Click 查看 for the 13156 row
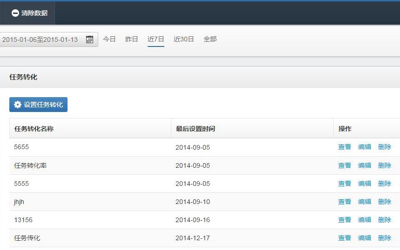Viewport: 400px width, 250px height. tap(345, 220)
